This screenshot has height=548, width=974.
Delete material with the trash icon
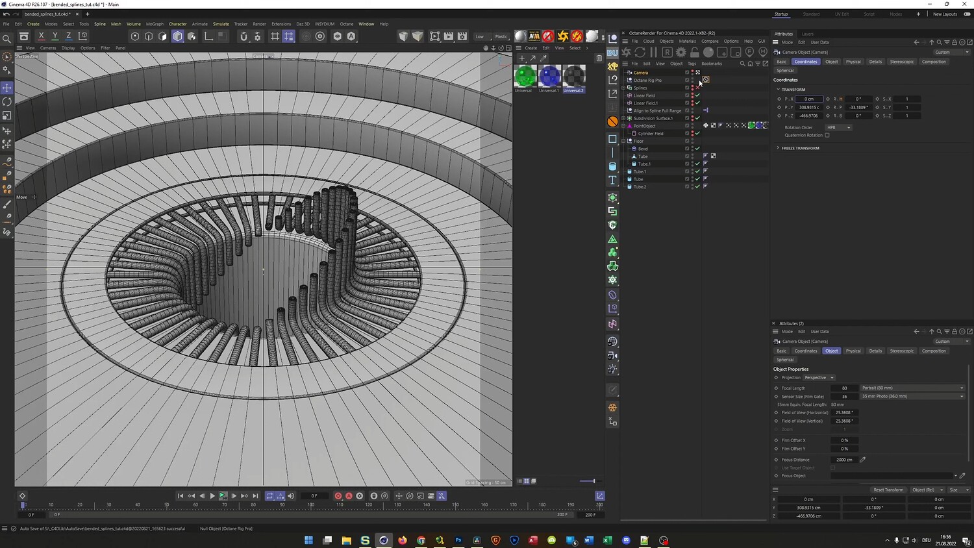[599, 58]
